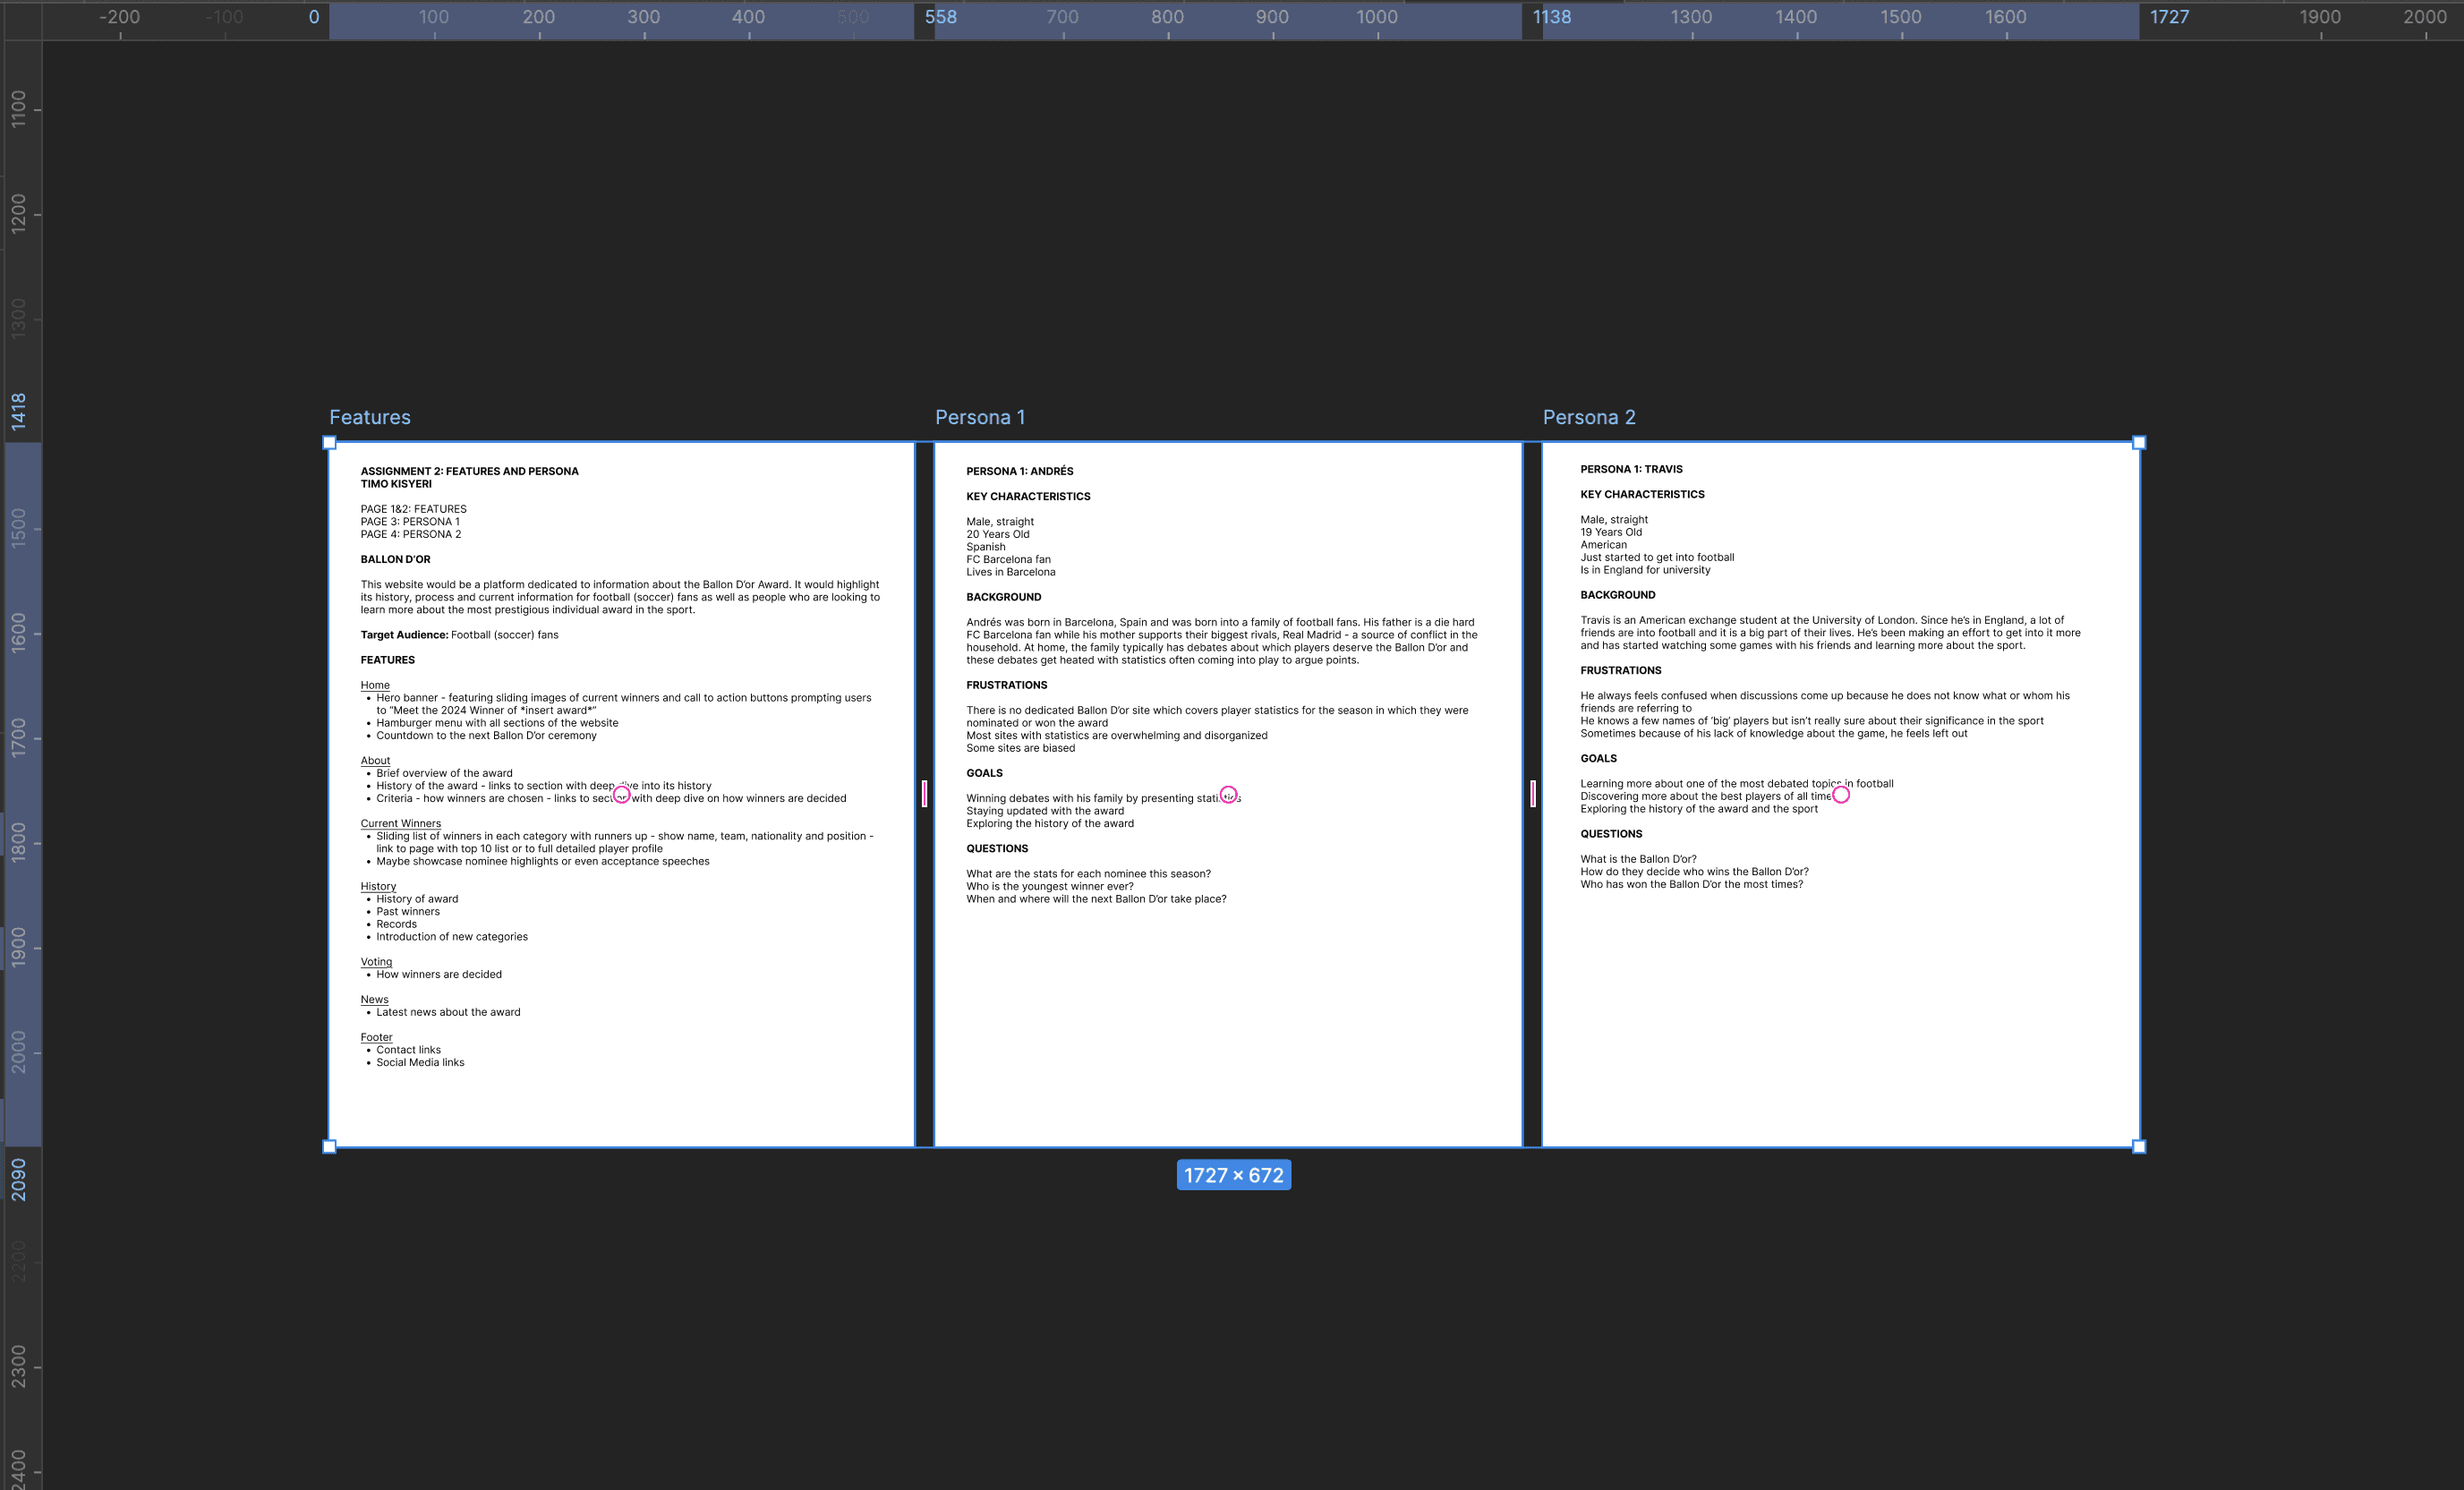
Task: Click the underlined Current Winners heading
Action: pos(400,823)
